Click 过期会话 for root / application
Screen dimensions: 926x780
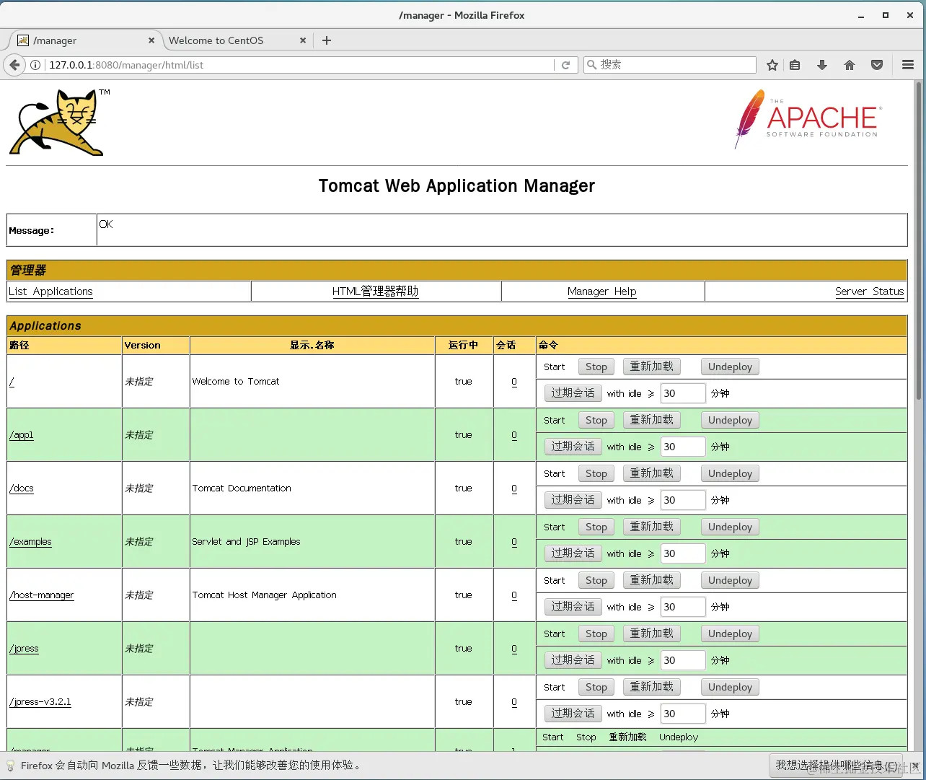pos(573,393)
